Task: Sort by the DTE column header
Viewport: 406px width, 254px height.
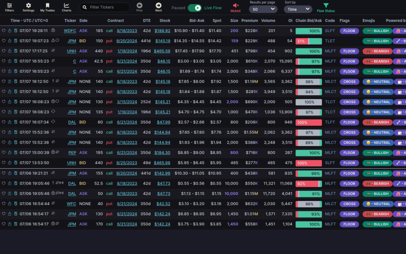Action: (x=147, y=21)
